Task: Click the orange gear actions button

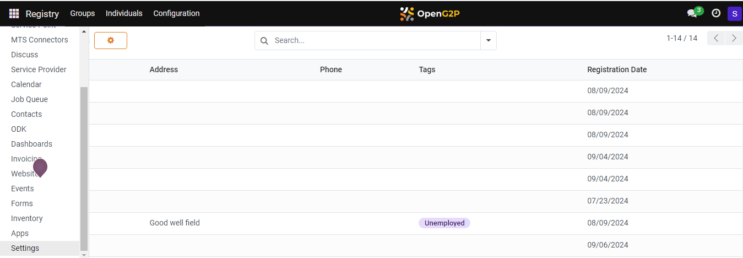Action: pos(111,40)
